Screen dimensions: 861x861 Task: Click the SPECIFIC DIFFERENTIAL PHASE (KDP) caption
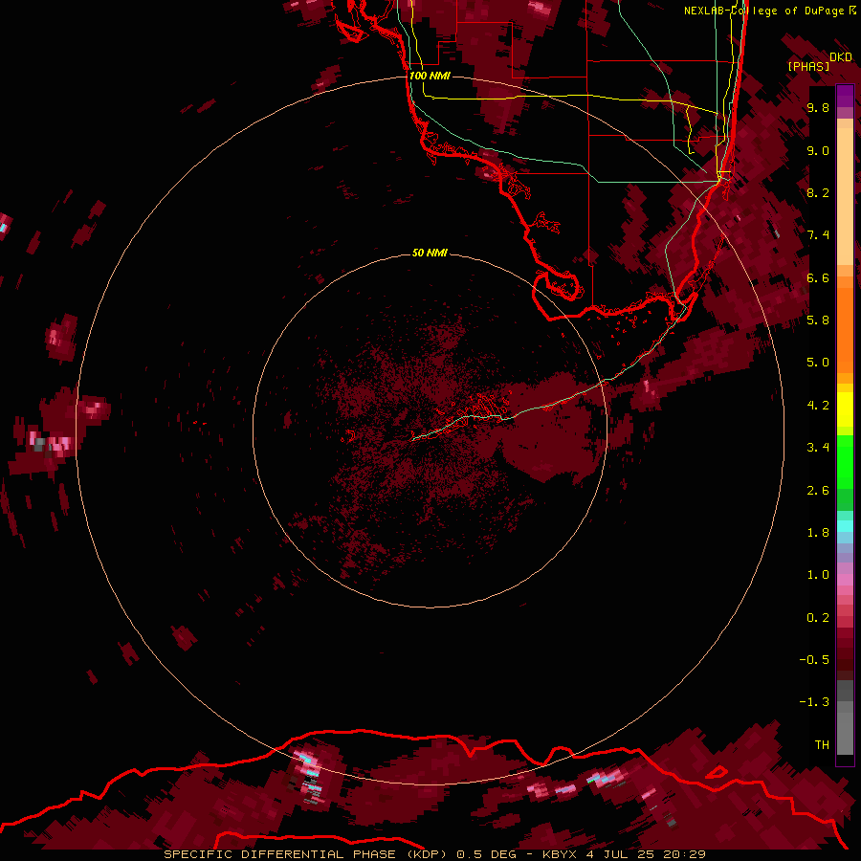(307, 854)
